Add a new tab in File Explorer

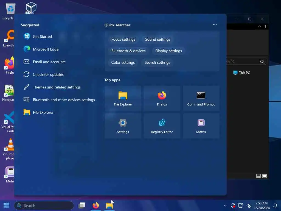coord(265,26)
